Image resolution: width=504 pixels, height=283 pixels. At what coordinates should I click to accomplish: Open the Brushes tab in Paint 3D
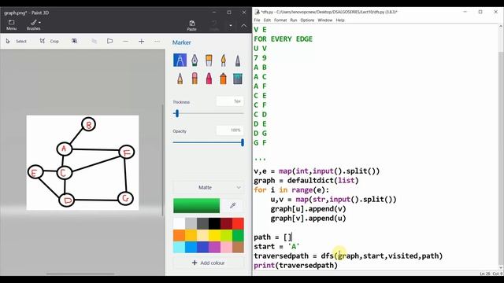point(33,25)
